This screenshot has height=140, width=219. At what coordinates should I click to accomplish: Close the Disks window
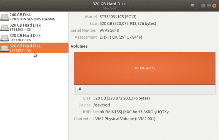214,6
